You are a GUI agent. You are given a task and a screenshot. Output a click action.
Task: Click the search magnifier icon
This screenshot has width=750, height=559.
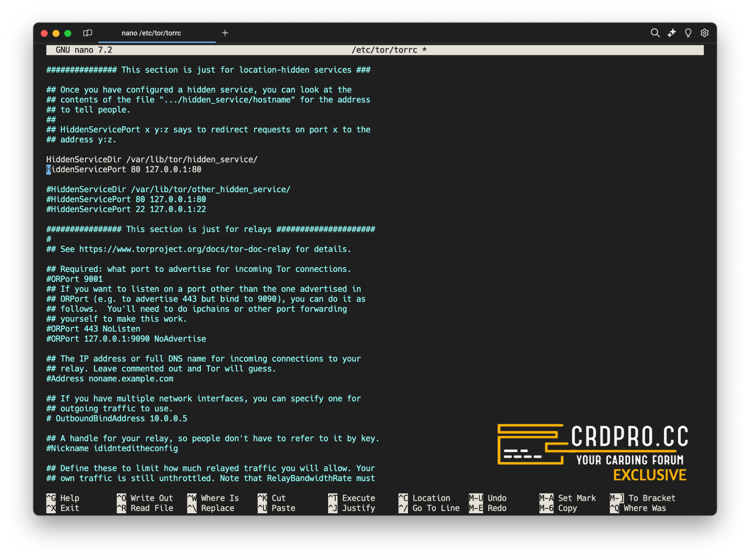[x=655, y=33]
